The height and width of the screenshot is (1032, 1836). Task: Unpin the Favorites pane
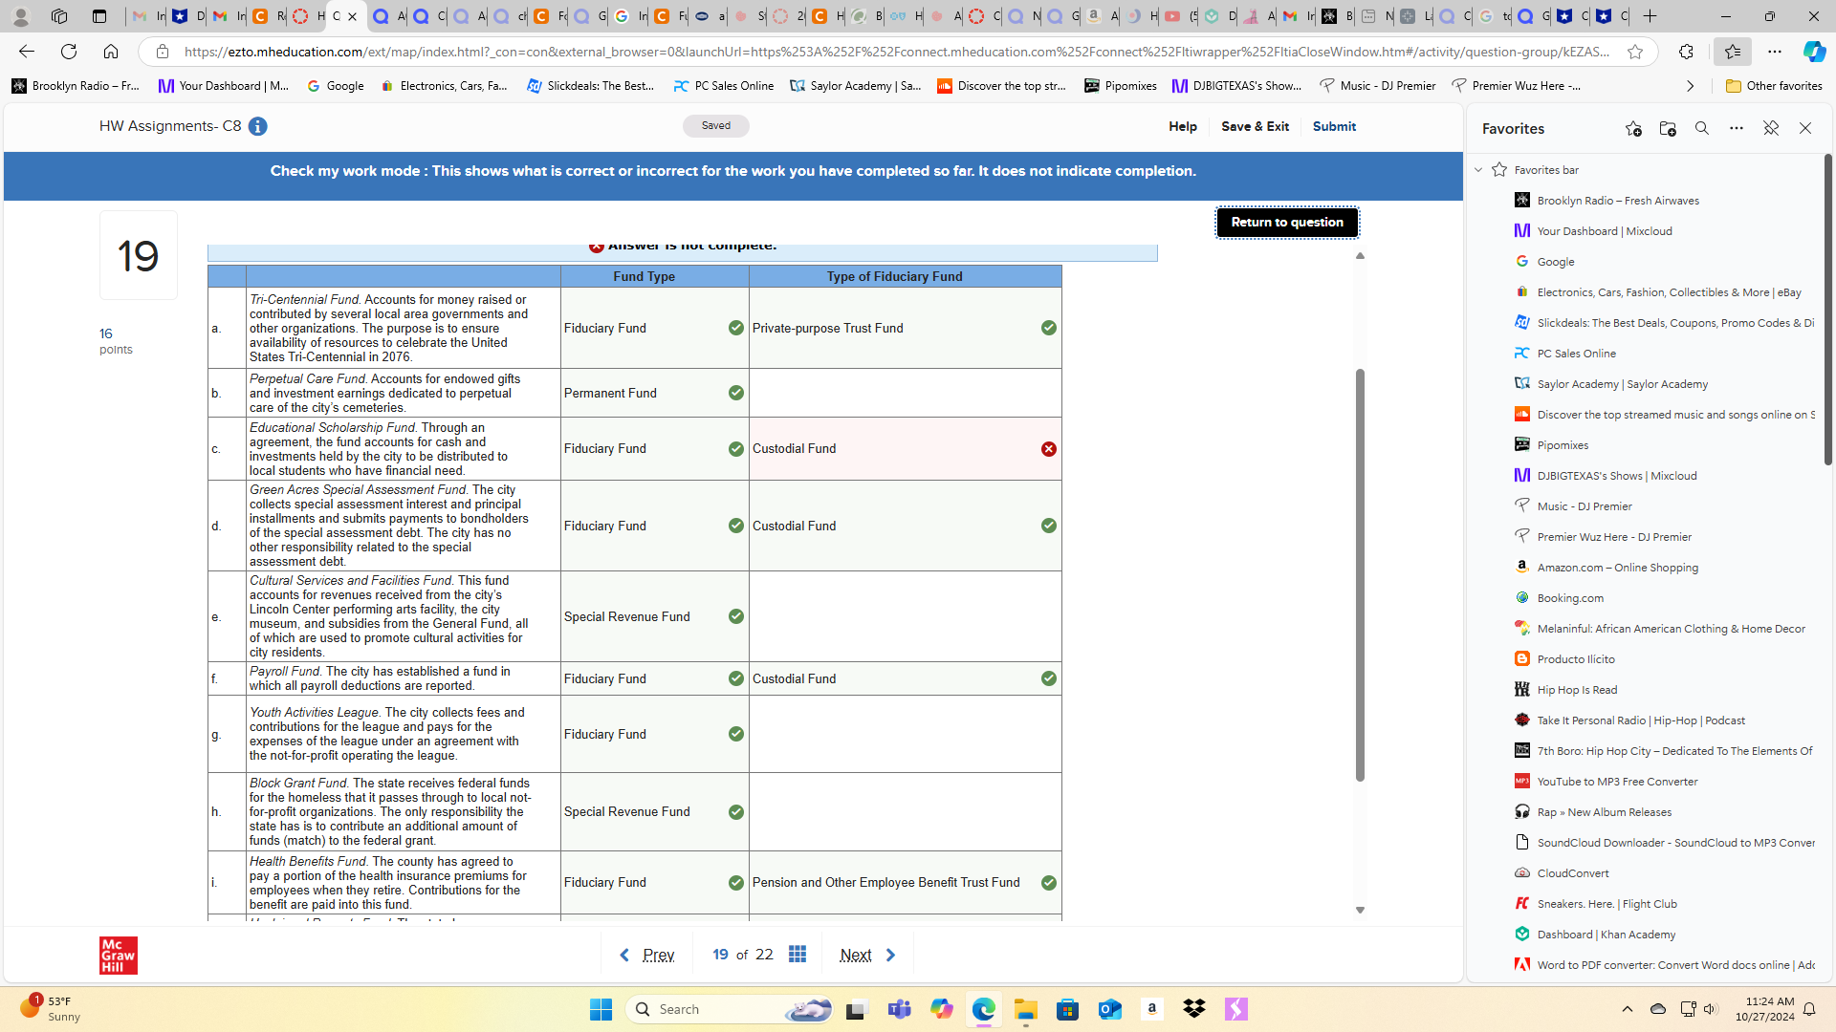point(1771,128)
